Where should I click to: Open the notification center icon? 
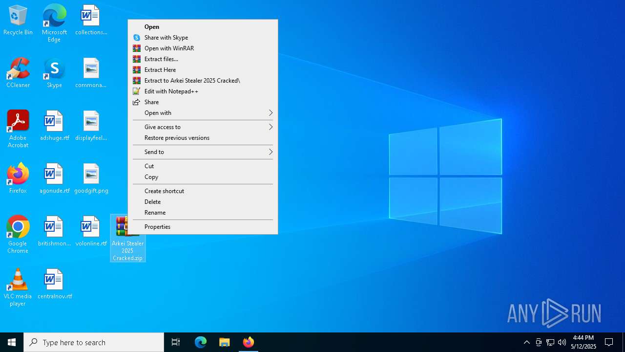point(609,342)
